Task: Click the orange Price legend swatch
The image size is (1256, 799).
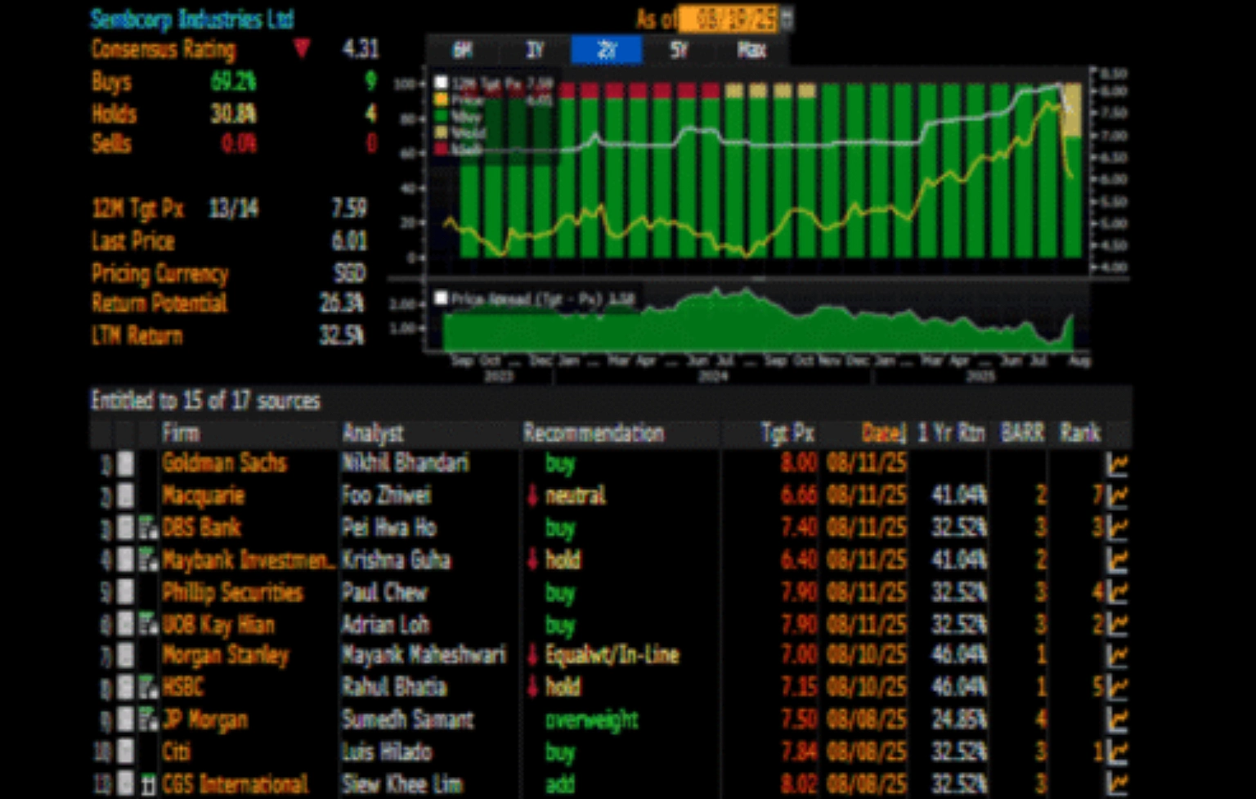Action: click(x=442, y=100)
